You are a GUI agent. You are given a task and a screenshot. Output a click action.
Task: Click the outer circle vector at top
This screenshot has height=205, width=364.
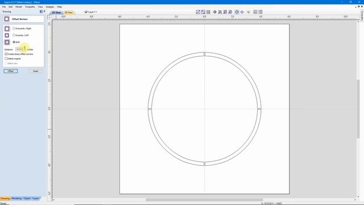tap(204, 52)
